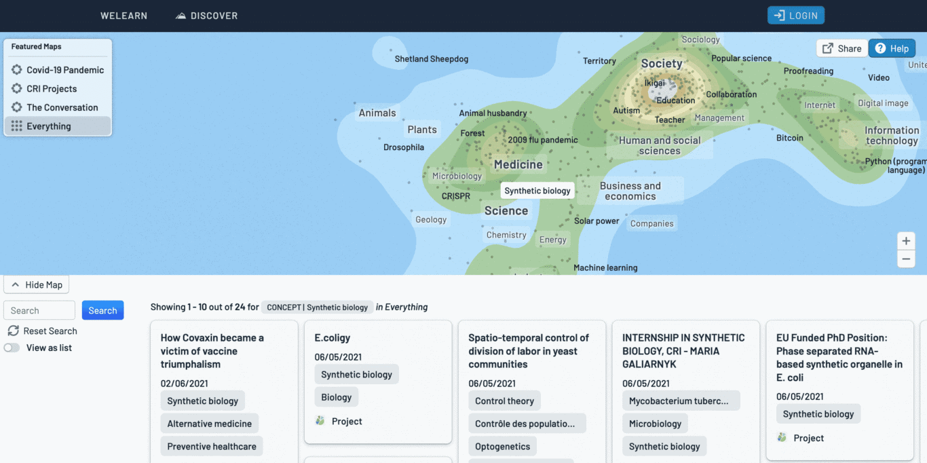The width and height of the screenshot is (927, 463).
Task: Click the CONCEPT | Synthetic biology filter chip
Action: coord(316,307)
